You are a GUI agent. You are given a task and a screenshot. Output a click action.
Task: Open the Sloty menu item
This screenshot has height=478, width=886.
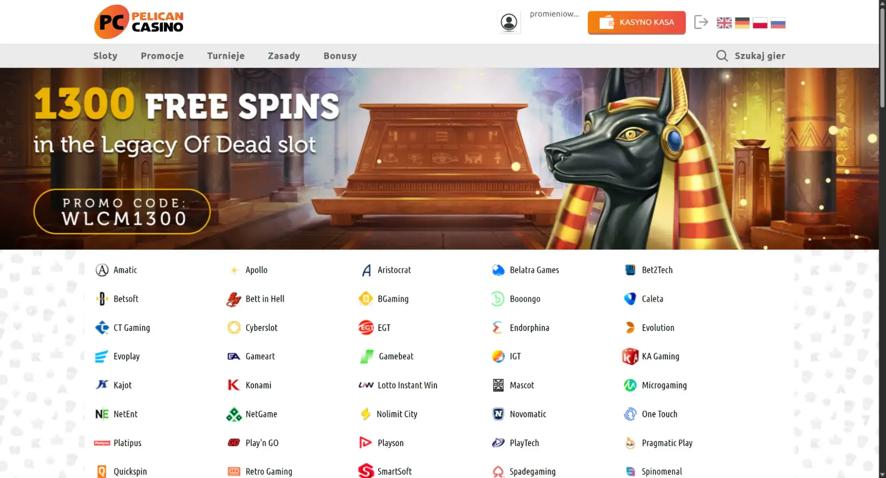coord(105,56)
